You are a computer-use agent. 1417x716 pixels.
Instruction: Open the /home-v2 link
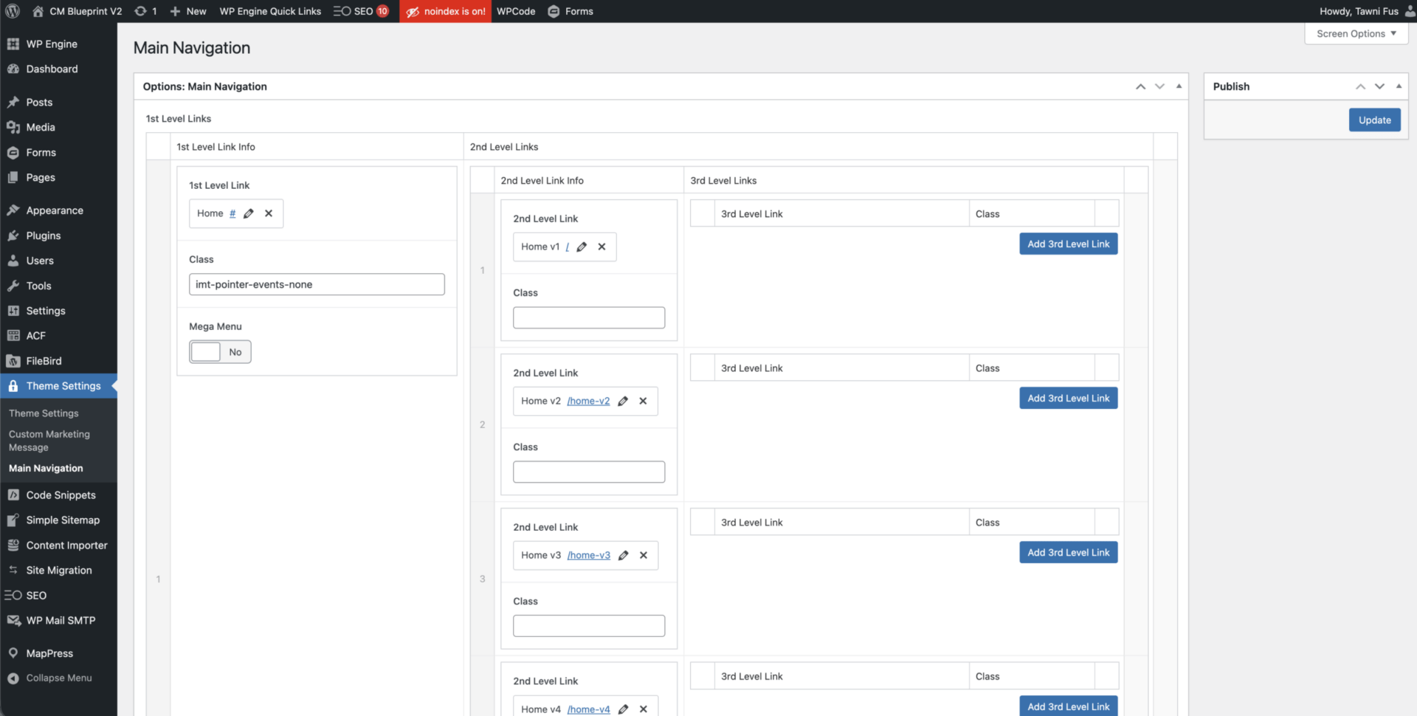pyautogui.click(x=588, y=401)
